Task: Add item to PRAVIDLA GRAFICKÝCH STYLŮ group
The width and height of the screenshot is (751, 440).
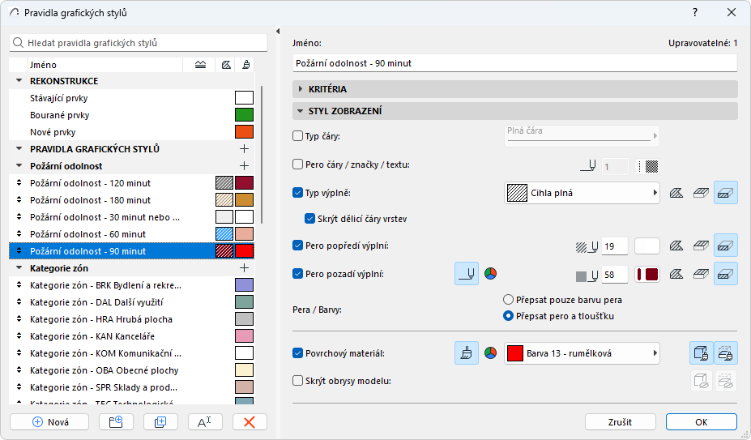Action: (x=245, y=149)
